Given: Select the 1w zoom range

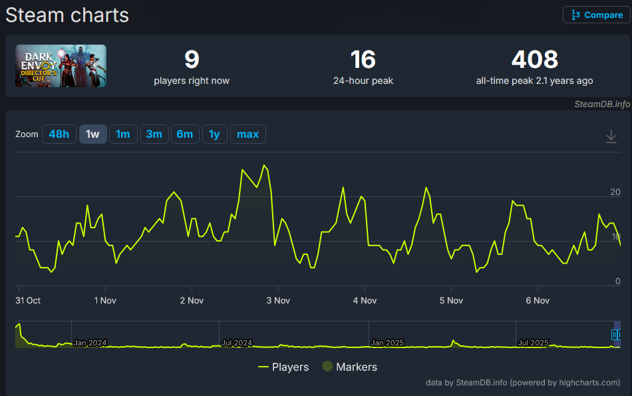Looking at the screenshot, I should [x=92, y=134].
